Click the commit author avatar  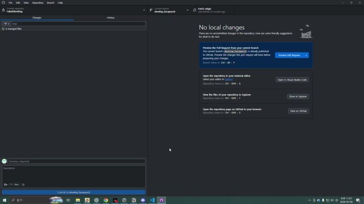[x=4, y=161]
